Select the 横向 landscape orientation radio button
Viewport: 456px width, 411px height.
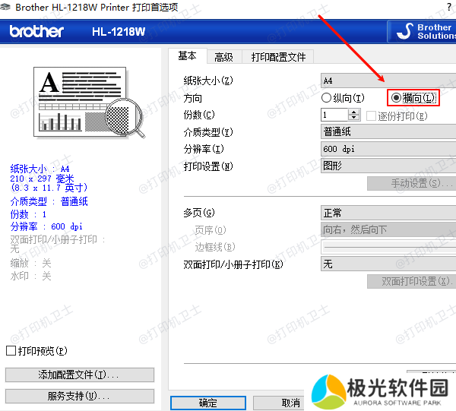(396, 98)
